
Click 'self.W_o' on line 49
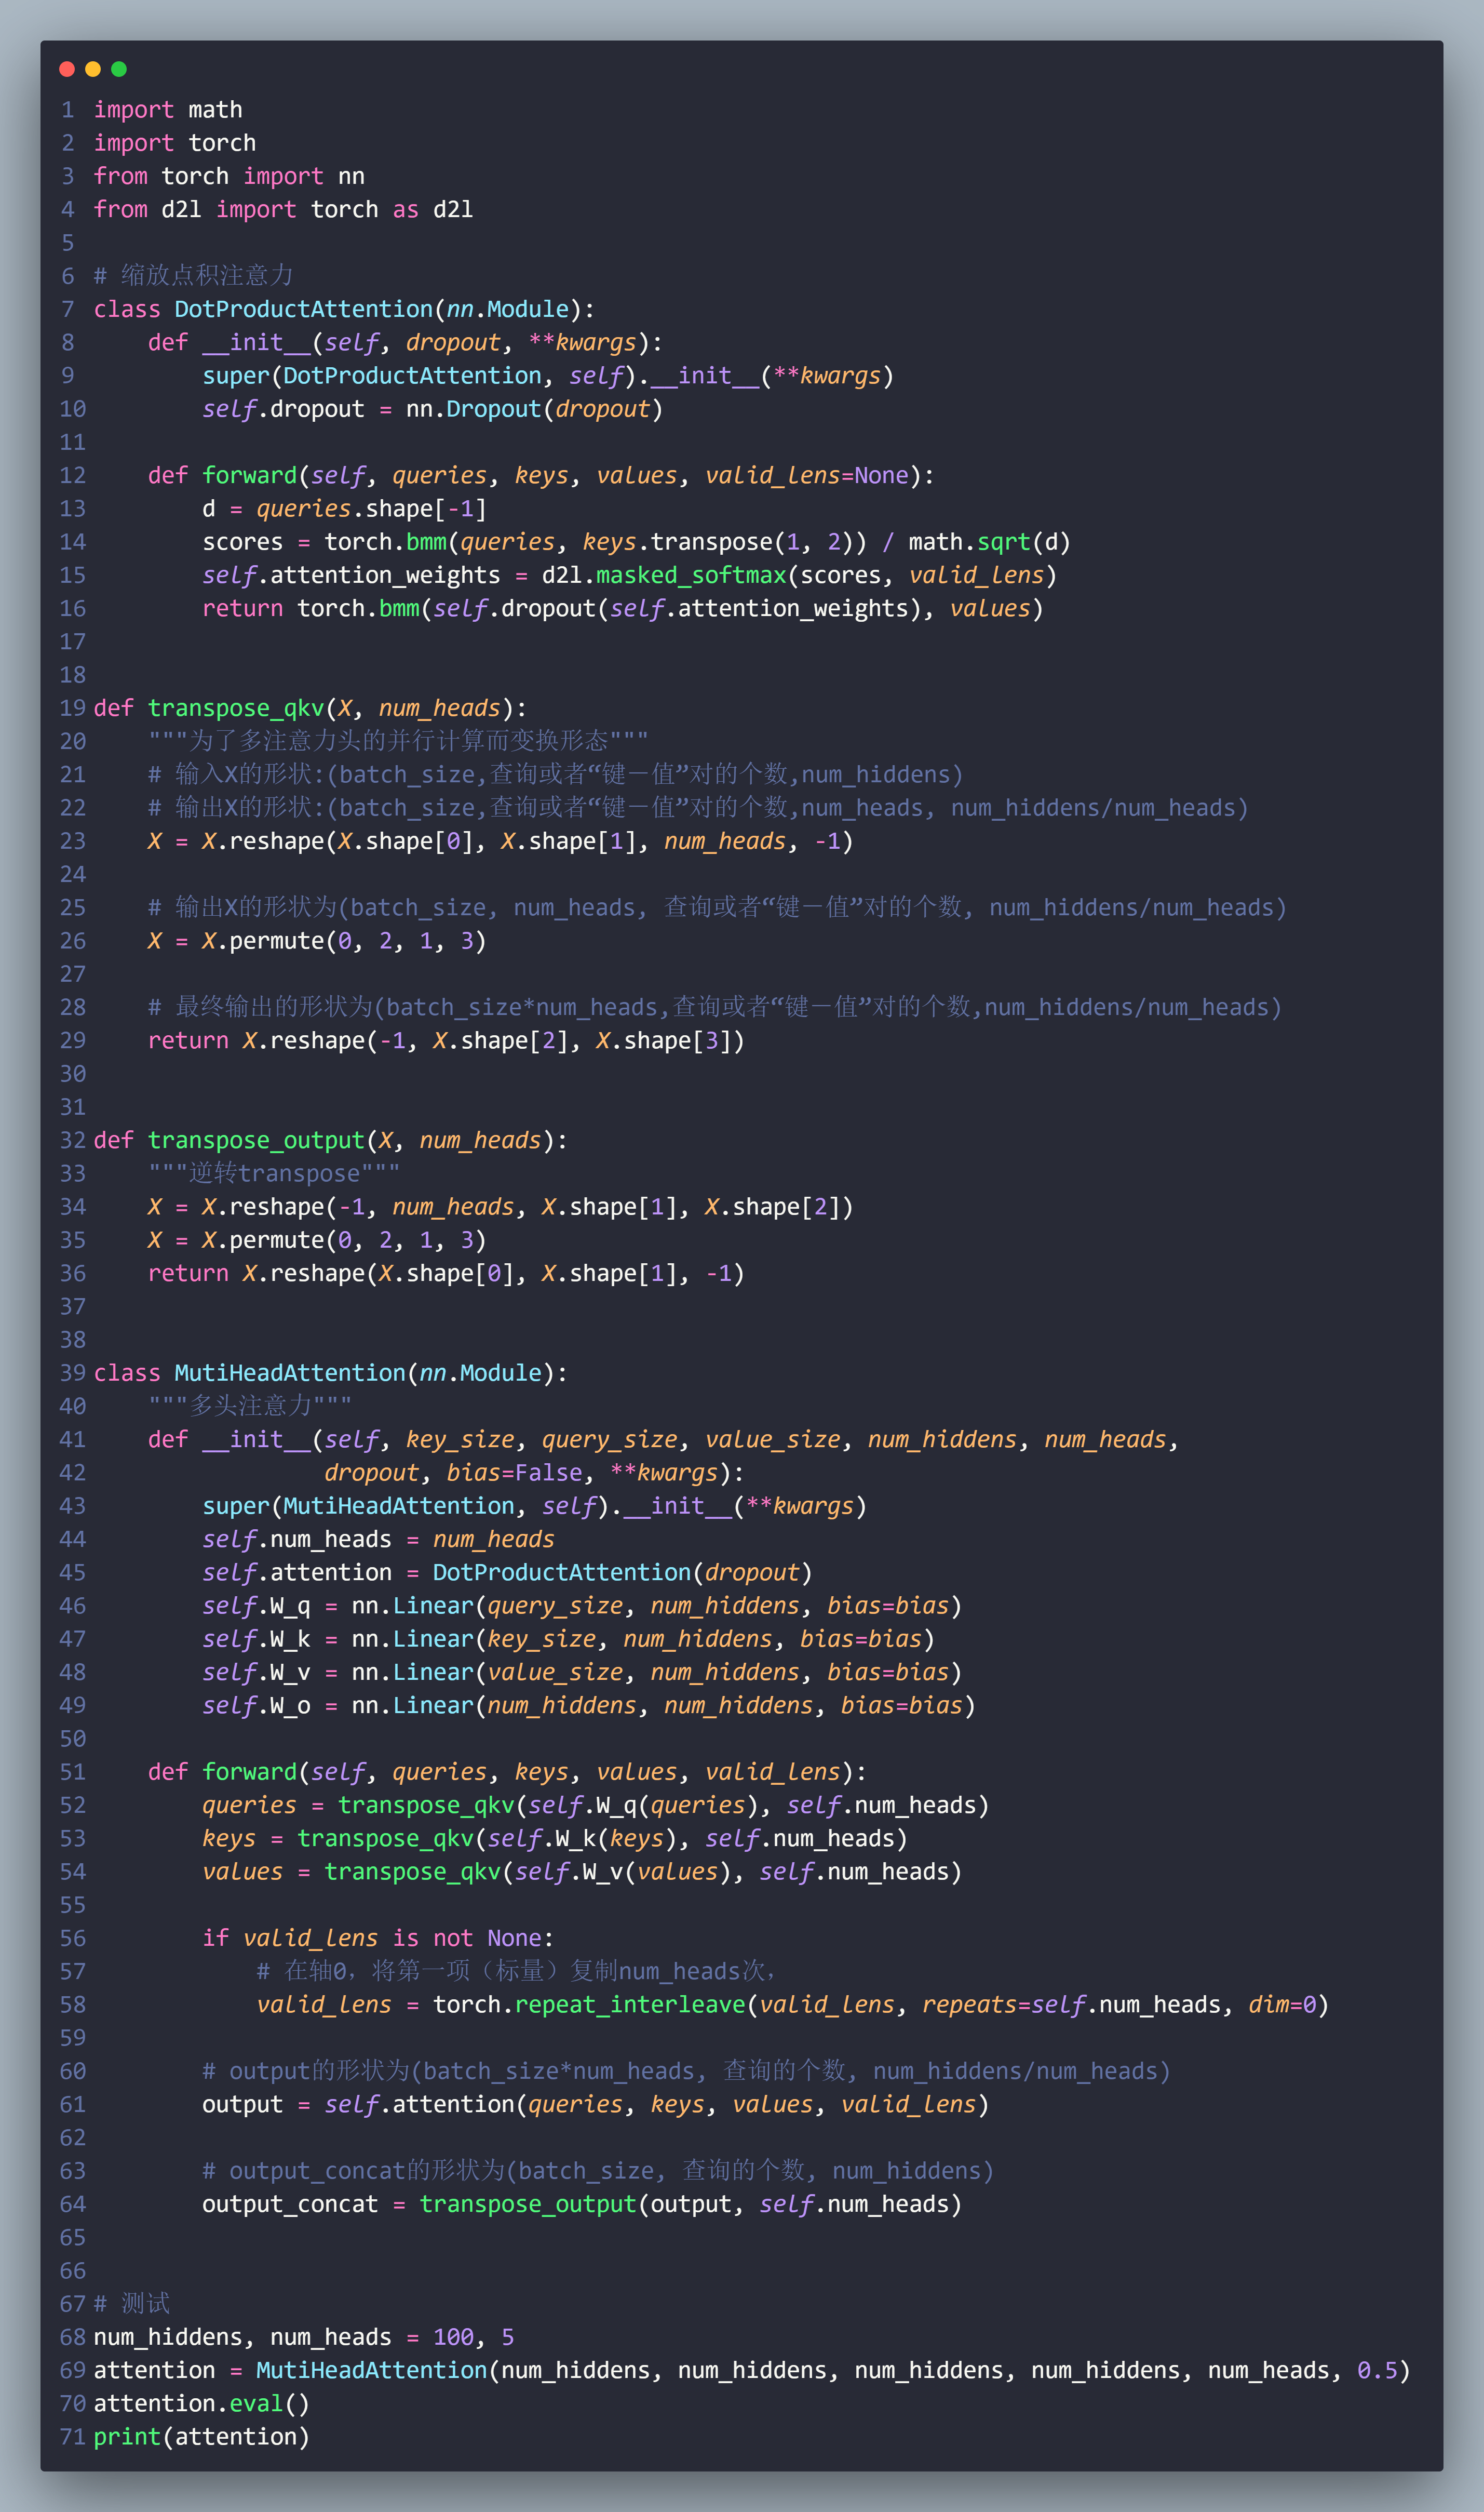pos(256,1706)
